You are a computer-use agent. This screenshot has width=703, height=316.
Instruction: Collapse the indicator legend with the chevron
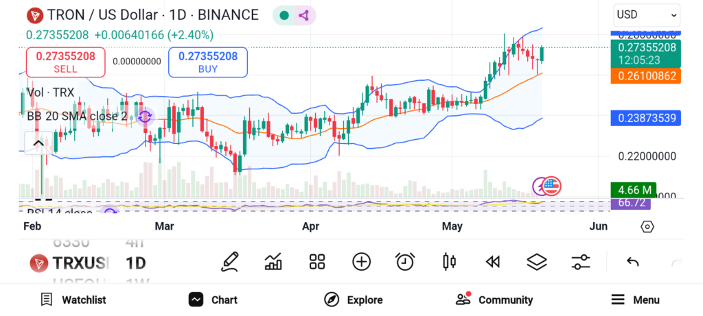(36, 143)
